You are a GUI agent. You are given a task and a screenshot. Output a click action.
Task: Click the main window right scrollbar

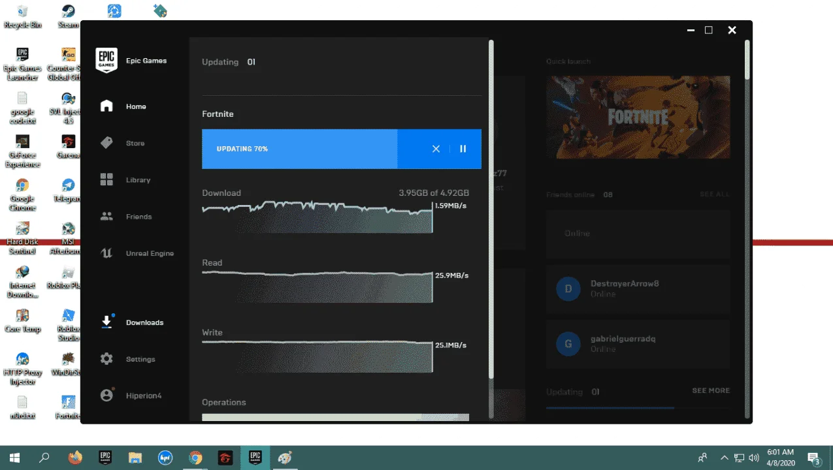point(747,60)
